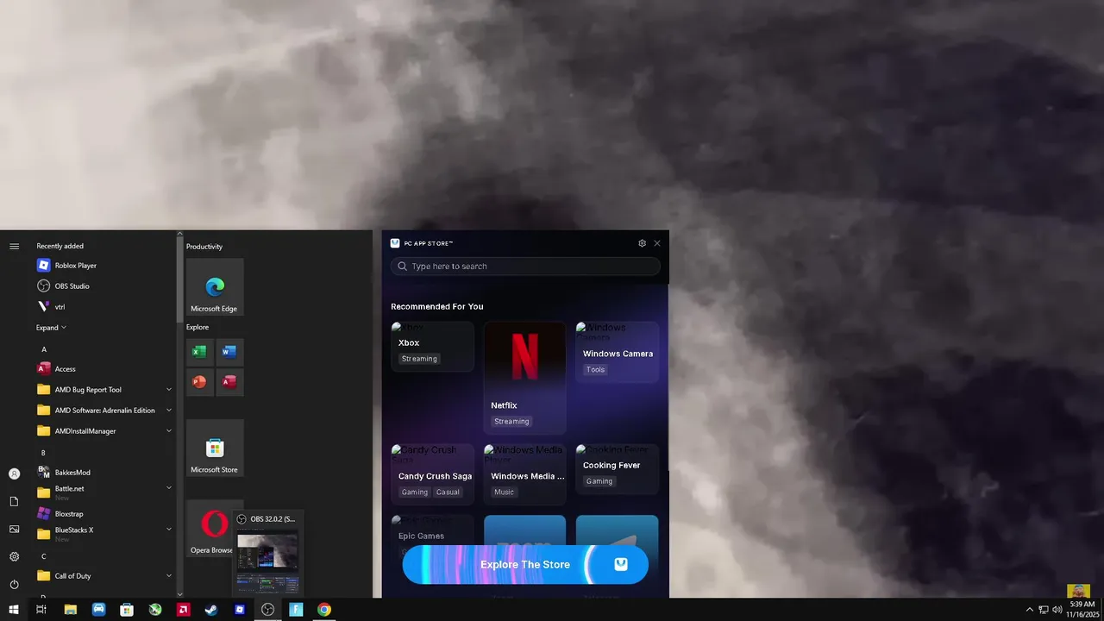
Task: Open the Windows Media Player card
Action: 525,474
